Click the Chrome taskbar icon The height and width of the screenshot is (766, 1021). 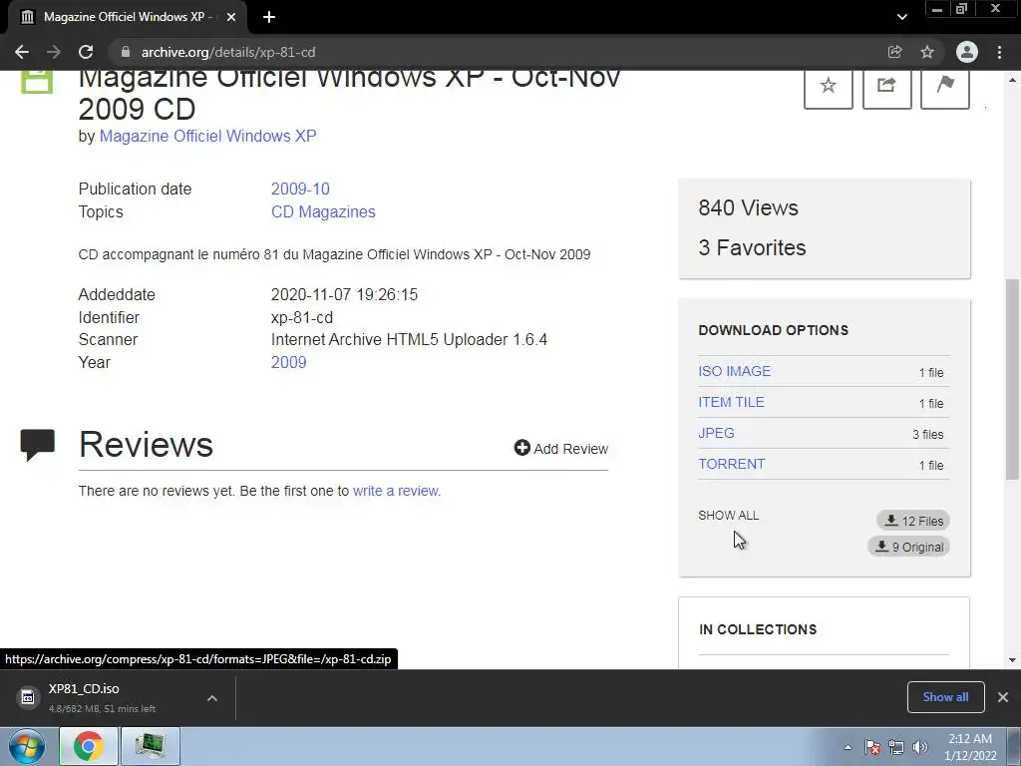point(89,746)
